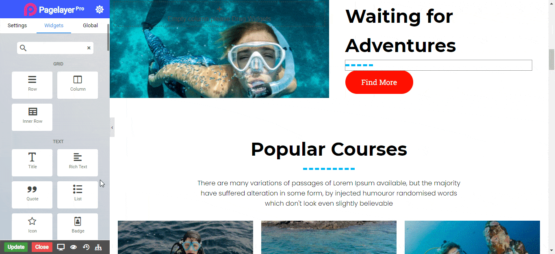Image resolution: width=555 pixels, height=254 pixels.
Task: Switch to the Settings tab
Action: [17, 26]
